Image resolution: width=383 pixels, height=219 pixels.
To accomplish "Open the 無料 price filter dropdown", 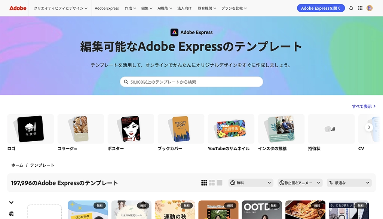I will [251, 183].
